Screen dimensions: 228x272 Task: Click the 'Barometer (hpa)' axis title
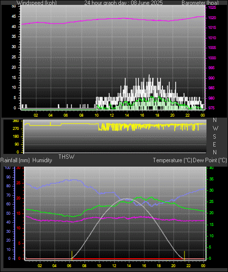pos(200,3)
